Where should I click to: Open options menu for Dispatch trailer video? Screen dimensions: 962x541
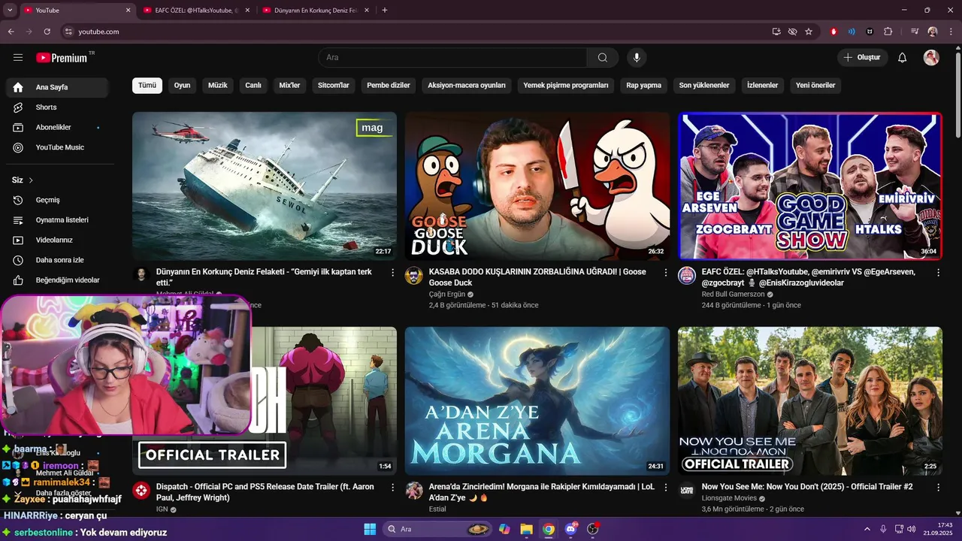[392, 487]
